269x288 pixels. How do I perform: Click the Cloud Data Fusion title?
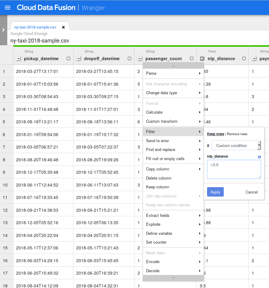(46, 8)
